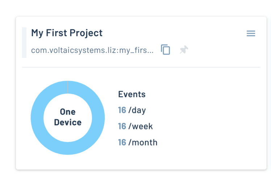Copy the product UID to clipboard
This screenshot has height=181, width=271.
click(166, 50)
